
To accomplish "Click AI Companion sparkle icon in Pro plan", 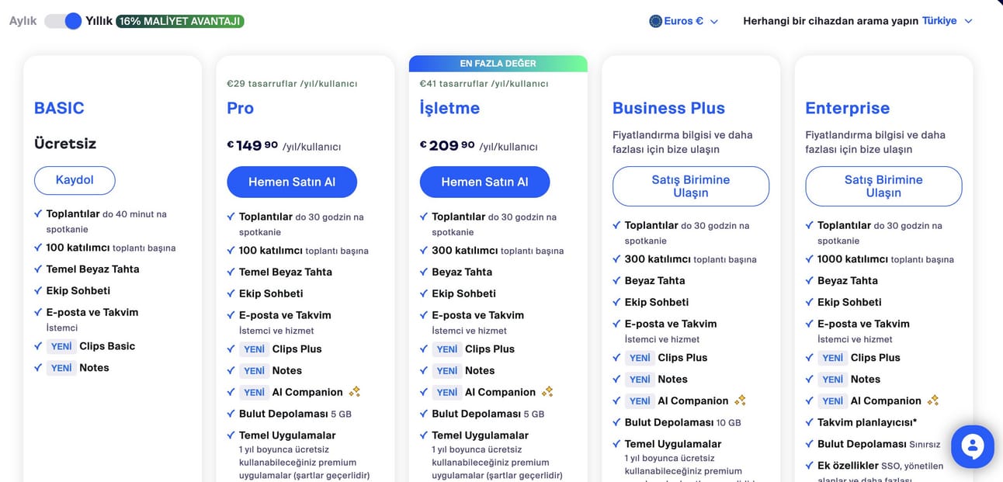I will (x=354, y=392).
